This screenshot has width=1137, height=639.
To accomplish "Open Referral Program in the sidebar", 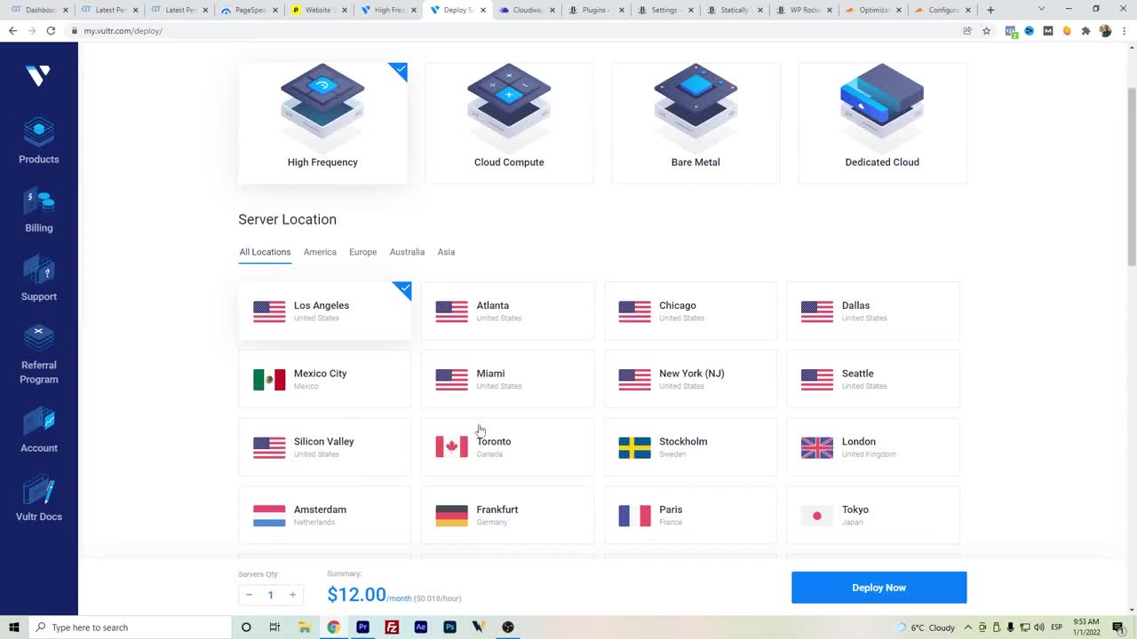I will click(39, 355).
